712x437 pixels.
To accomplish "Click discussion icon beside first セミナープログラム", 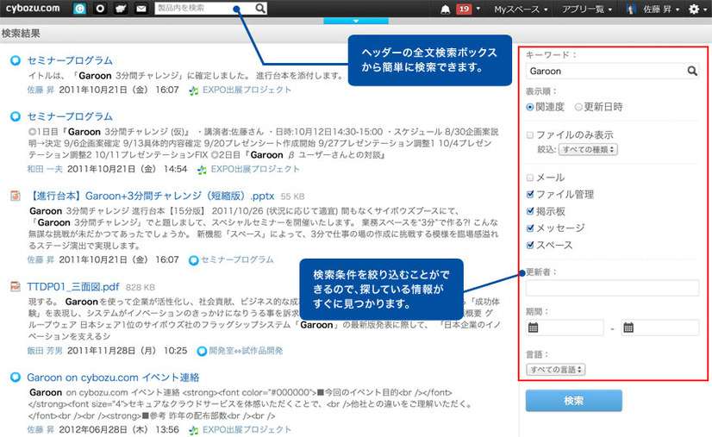I will [x=16, y=60].
